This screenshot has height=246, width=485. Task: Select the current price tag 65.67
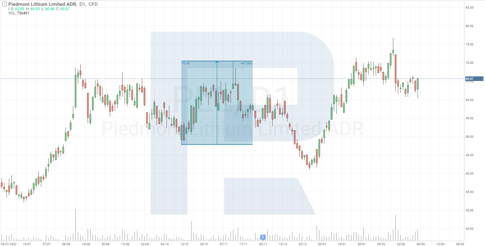pos(474,79)
